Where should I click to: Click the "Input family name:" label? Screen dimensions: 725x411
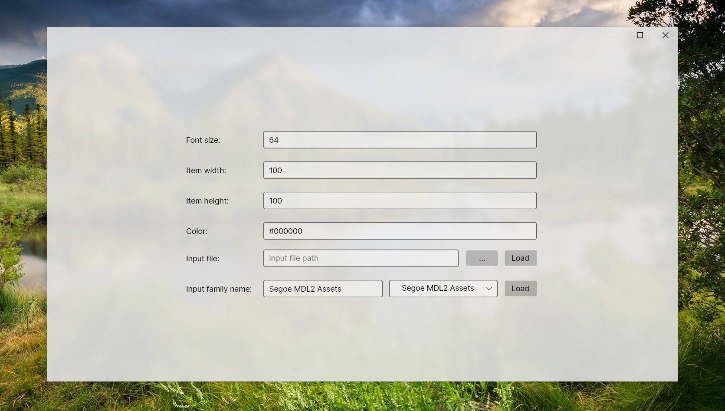219,289
